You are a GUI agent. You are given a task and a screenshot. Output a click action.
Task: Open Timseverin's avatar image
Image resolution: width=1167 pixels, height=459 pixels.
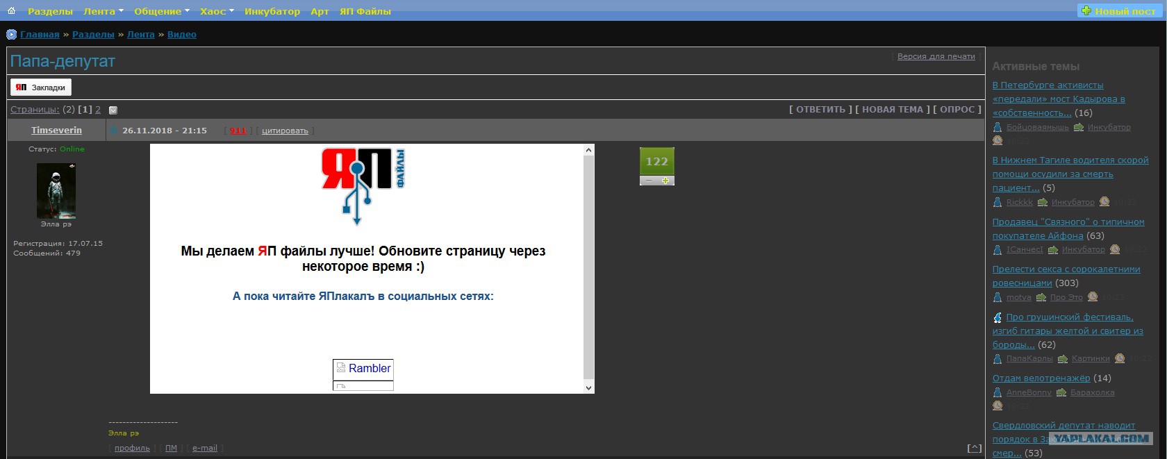tap(56, 191)
